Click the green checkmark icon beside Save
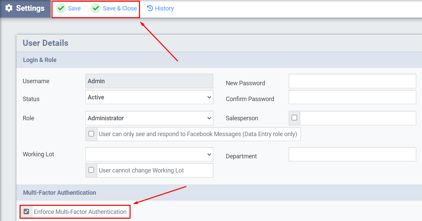The width and height of the screenshot is (422, 221). [x=61, y=8]
